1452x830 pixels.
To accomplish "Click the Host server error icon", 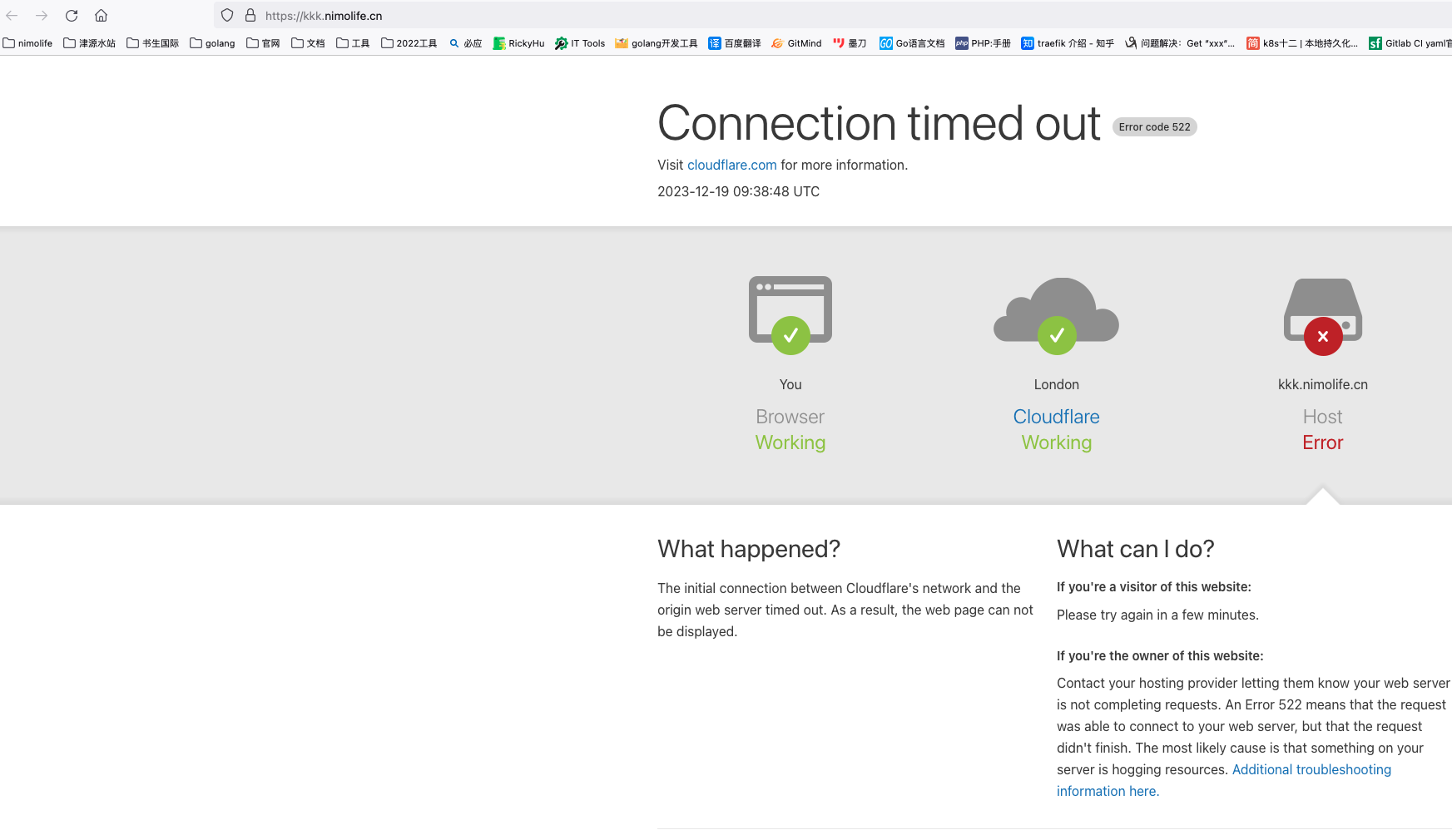I will click(x=1323, y=316).
